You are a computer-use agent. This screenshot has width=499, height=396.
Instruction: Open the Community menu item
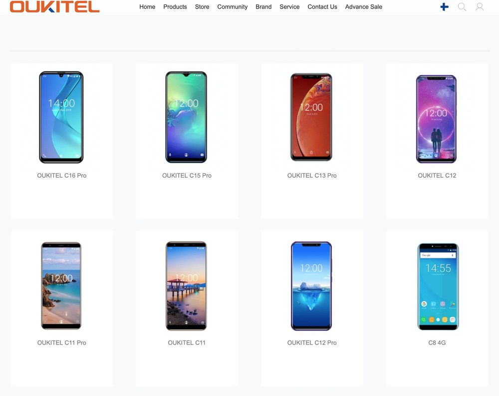pos(233,6)
